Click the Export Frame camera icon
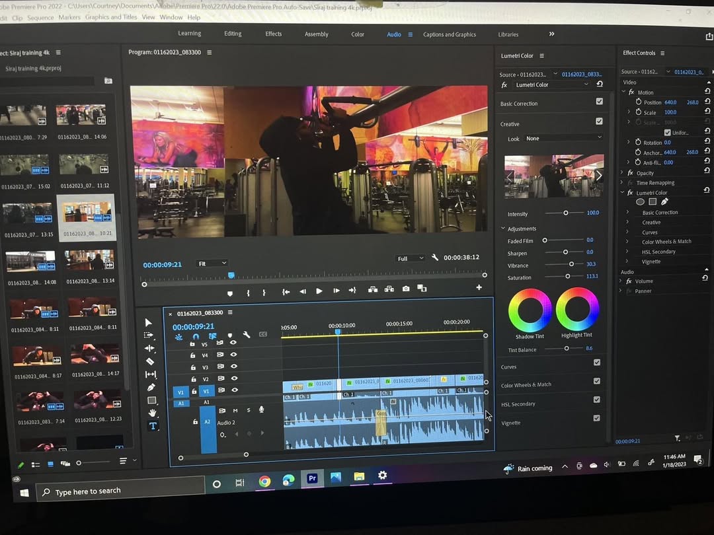 (405, 289)
